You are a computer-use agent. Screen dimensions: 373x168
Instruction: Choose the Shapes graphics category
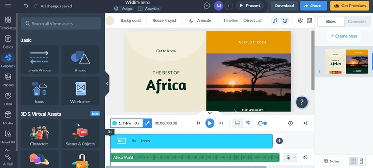pyautogui.click(x=80, y=59)
